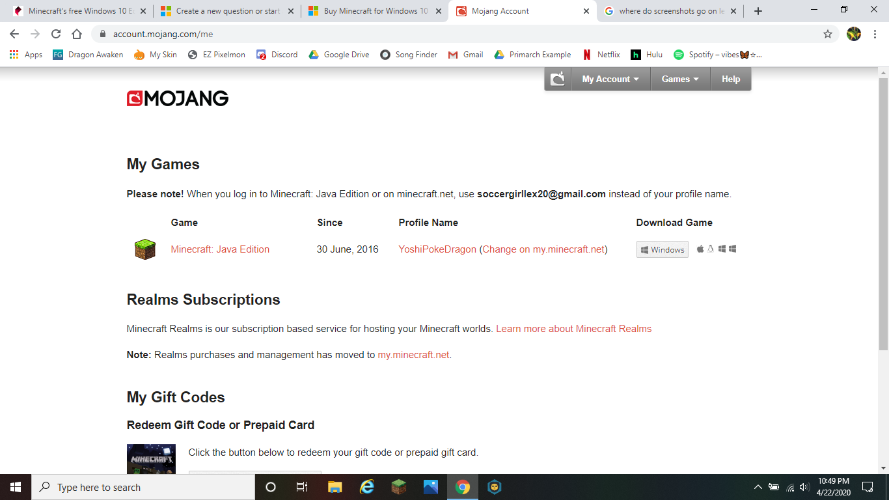Follow the my.minecraft.net link in the Realms note
The image size is (889, 500).
point(413,355)
